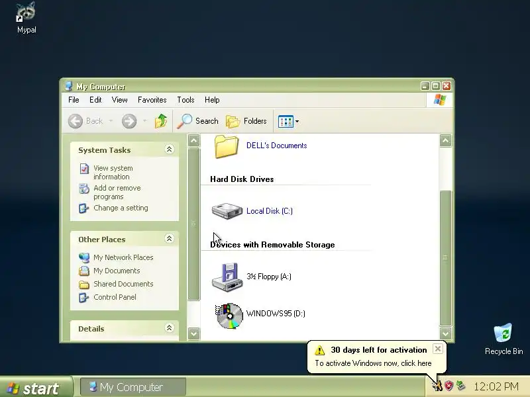Open the Help menu
This screenshot has width=530, height=397.
pyautogui.click(x=212, y=100)
